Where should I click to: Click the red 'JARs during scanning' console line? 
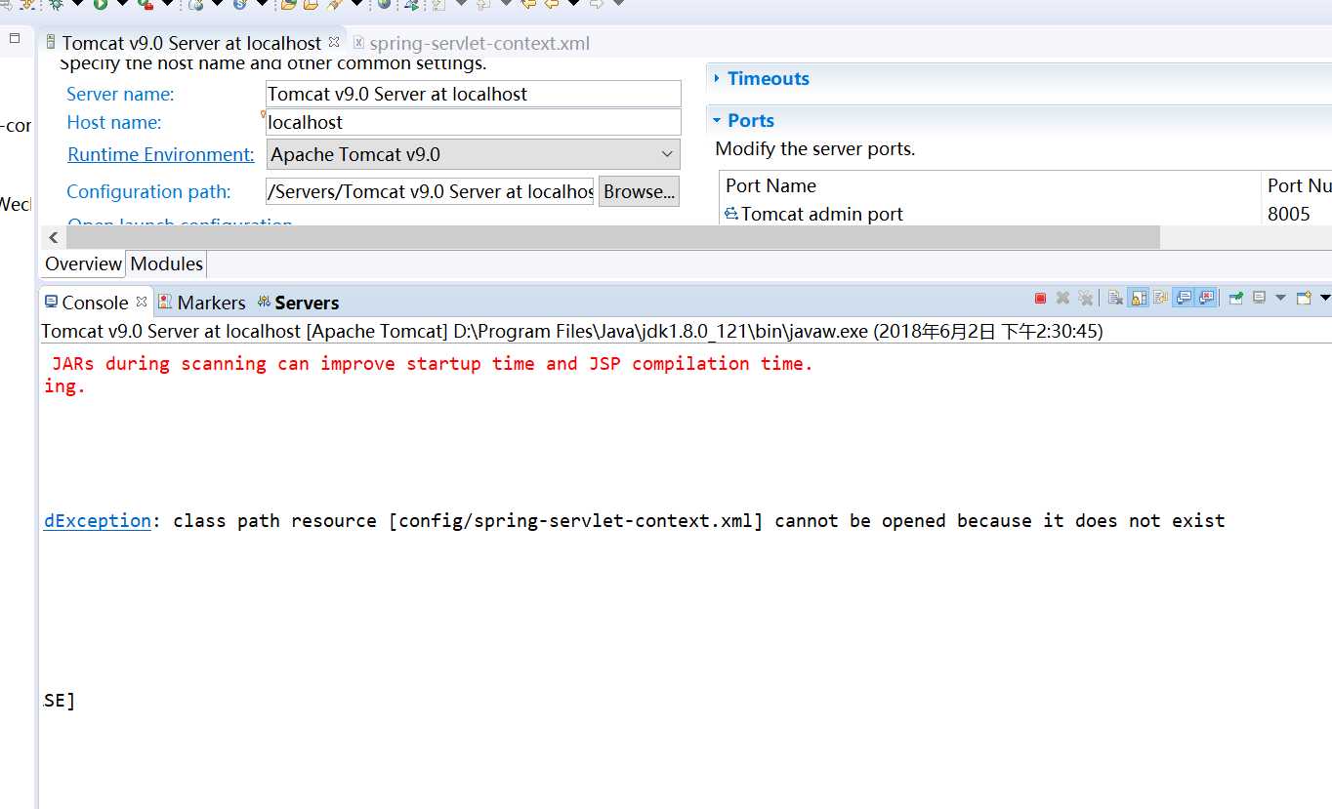tap(432, 363)
